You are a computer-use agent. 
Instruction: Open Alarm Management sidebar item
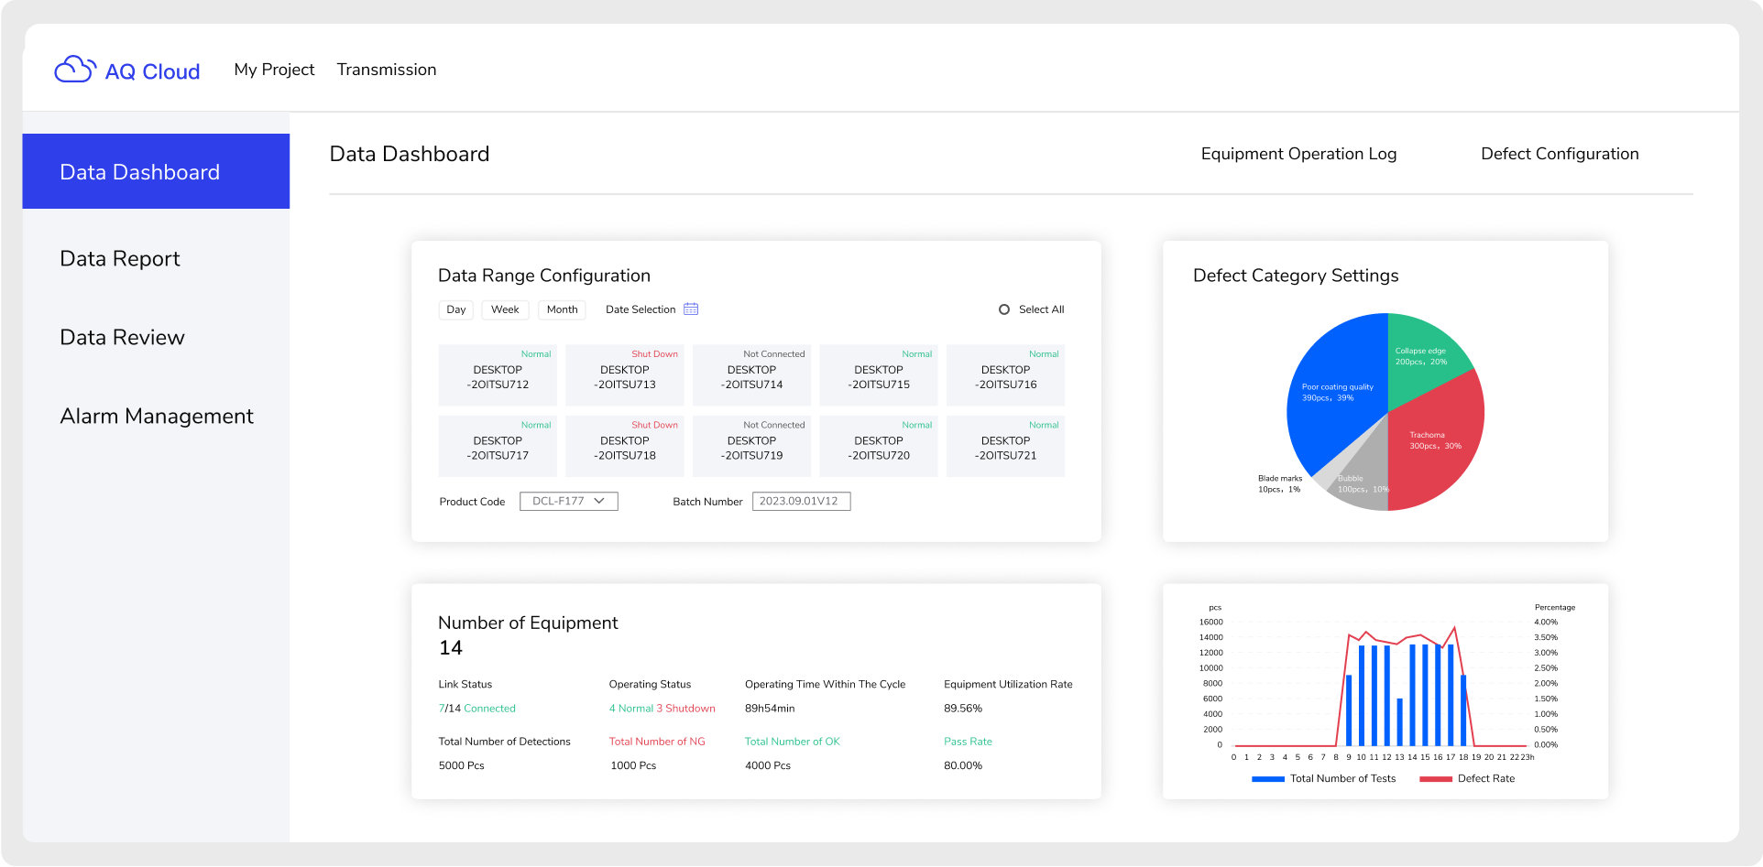[x=157, y=417]
